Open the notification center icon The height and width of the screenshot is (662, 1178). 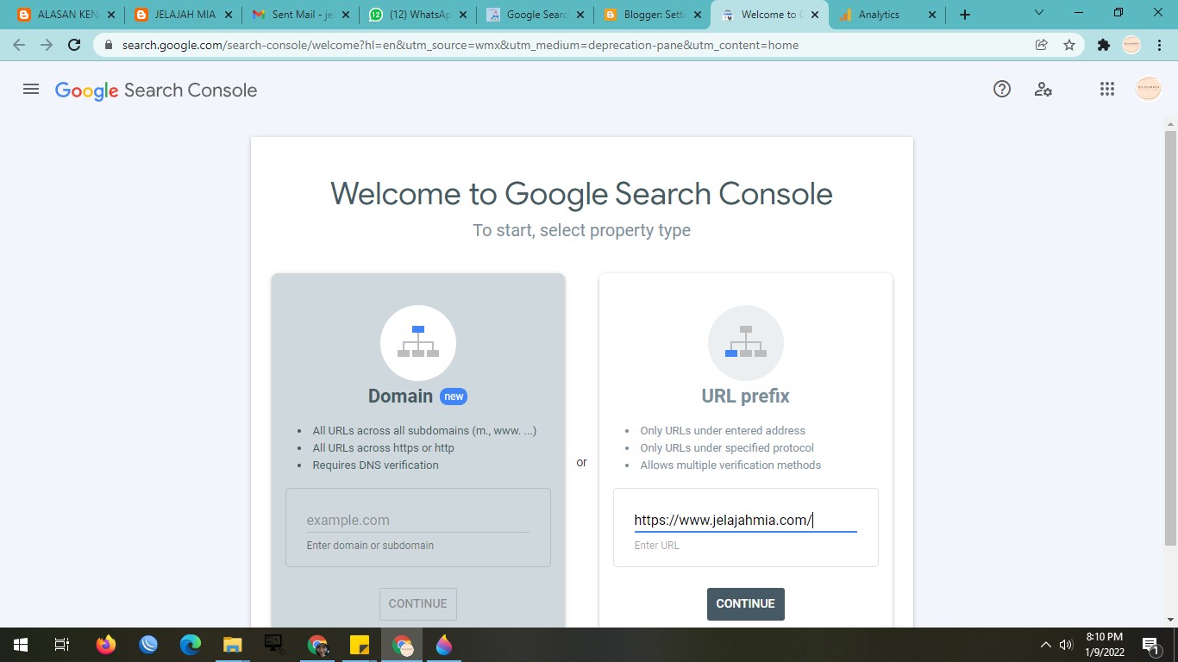point(1150,645)
